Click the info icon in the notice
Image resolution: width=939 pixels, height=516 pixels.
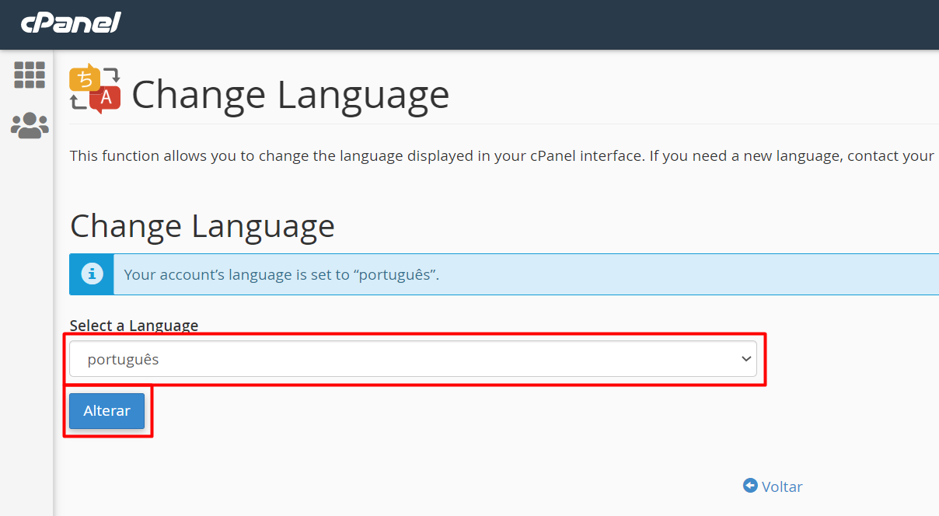pyautogui.click(x=92, y=274)
